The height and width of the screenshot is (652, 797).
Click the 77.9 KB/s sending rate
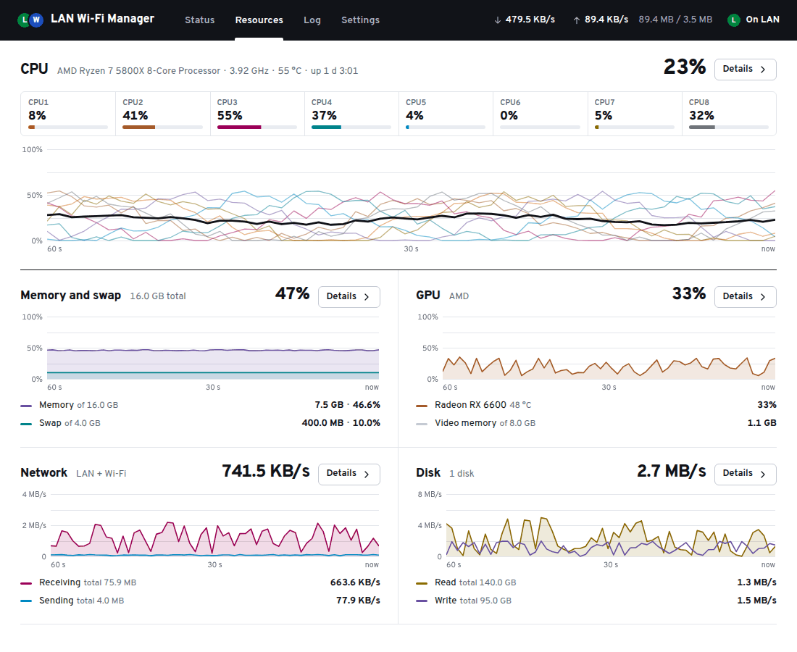(x=358, y=601)
